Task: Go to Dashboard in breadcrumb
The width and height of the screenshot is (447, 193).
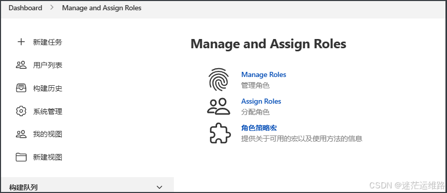Action: pos(25,8)
